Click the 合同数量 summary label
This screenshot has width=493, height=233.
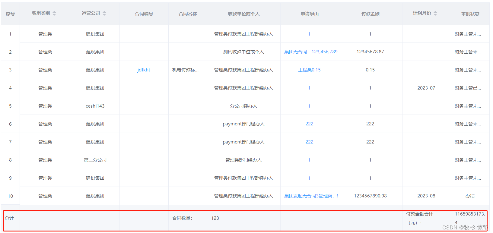(x=182, y=218)
